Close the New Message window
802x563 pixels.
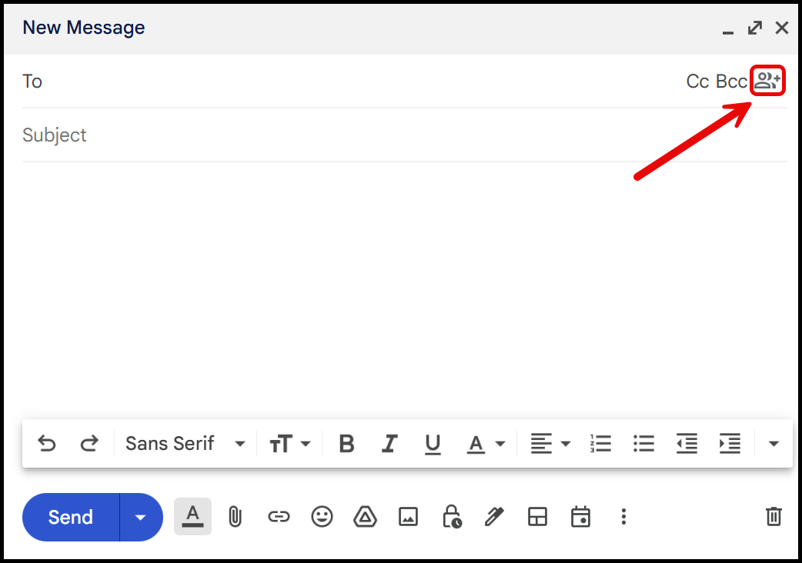pyautogui.click(x=781, y=28)
